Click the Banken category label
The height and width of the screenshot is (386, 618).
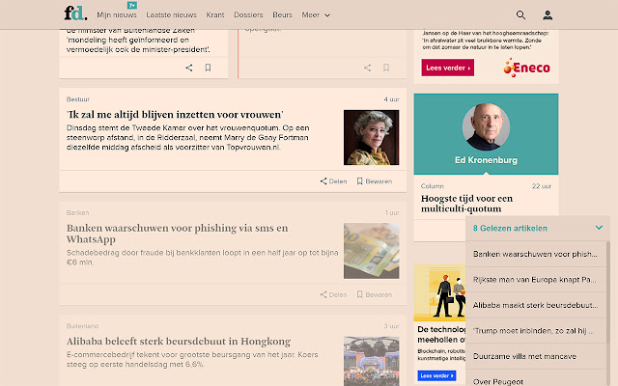pyautogui.click(x=77, y=212)
